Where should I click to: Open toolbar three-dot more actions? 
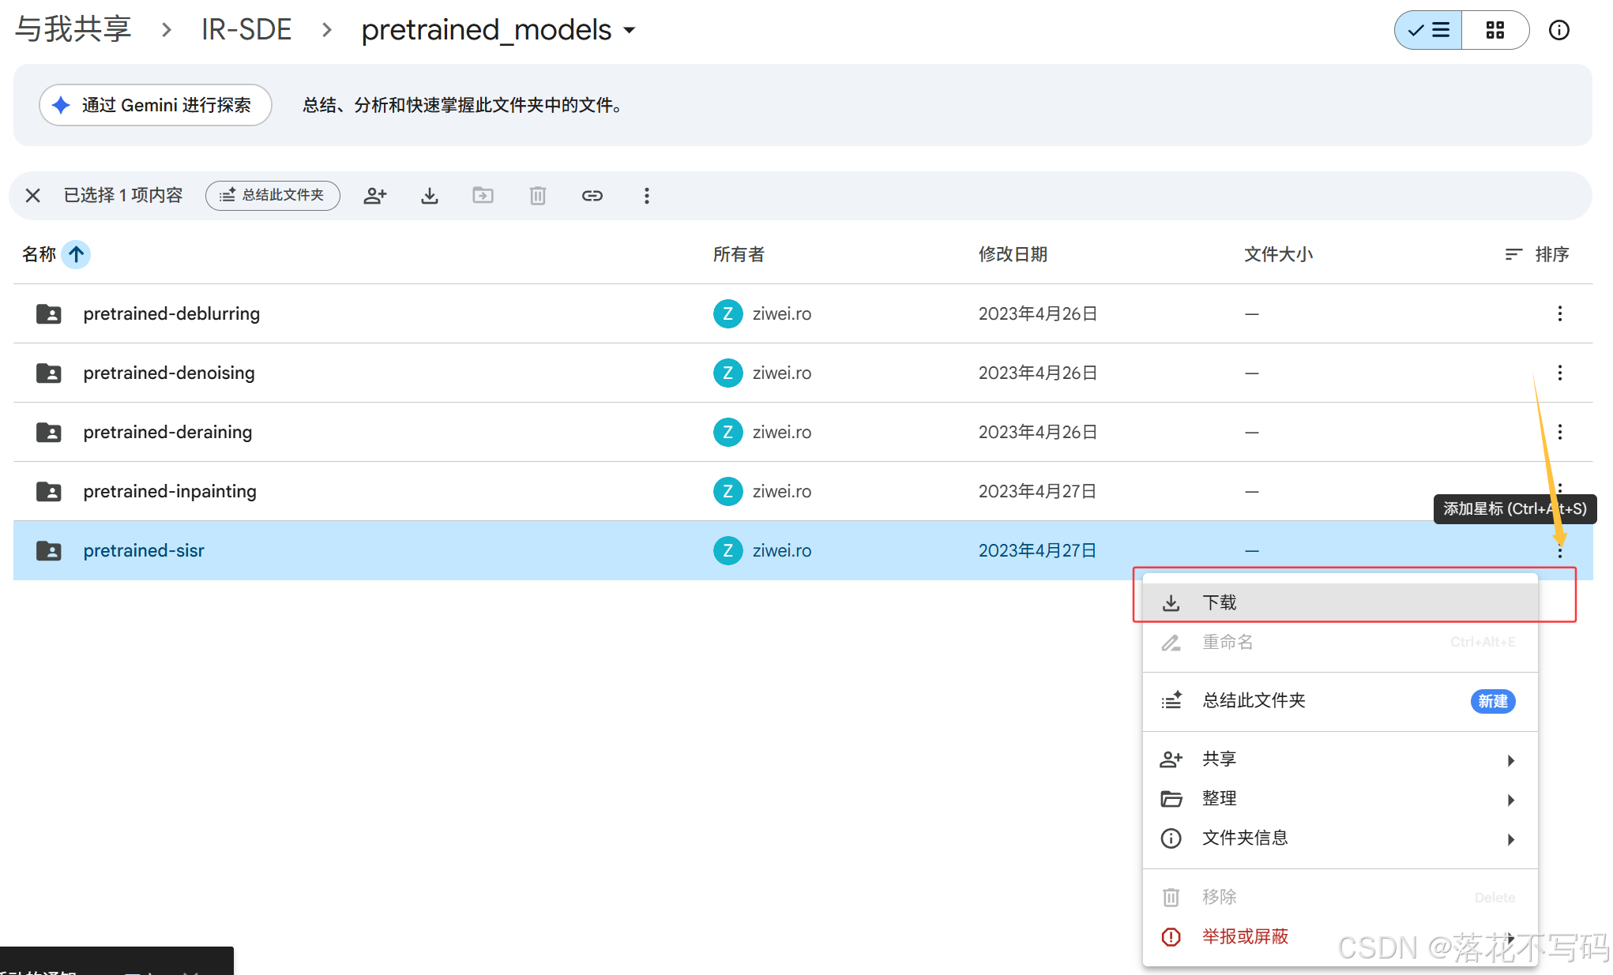[x=647, y=196]
